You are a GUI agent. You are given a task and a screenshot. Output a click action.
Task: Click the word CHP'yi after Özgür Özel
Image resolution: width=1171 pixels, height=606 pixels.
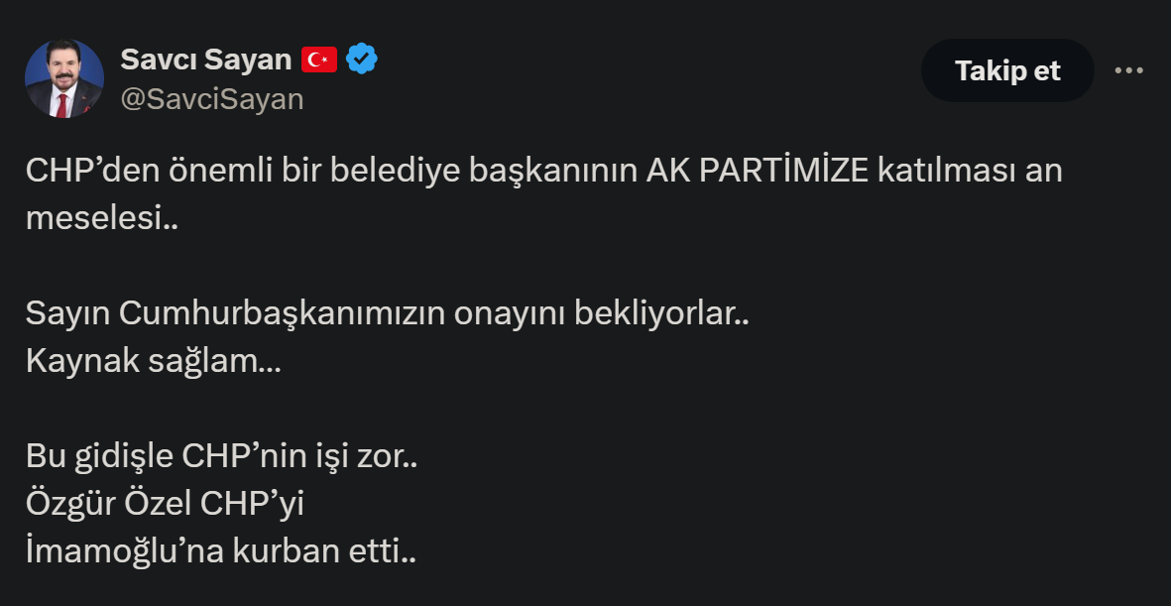(253, 505)
